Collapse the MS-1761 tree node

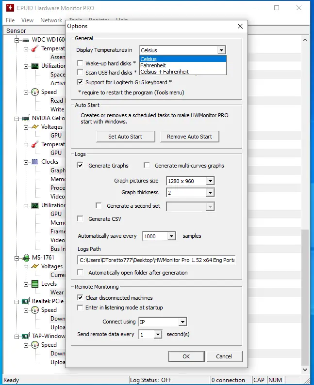pyautogui.click(x=17, y=258)
